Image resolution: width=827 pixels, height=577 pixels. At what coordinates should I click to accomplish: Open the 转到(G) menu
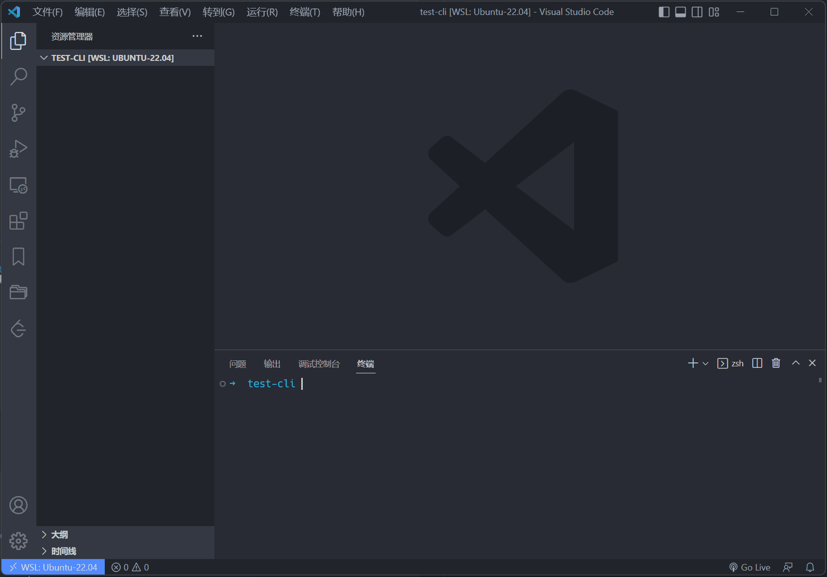coord(218,12)
